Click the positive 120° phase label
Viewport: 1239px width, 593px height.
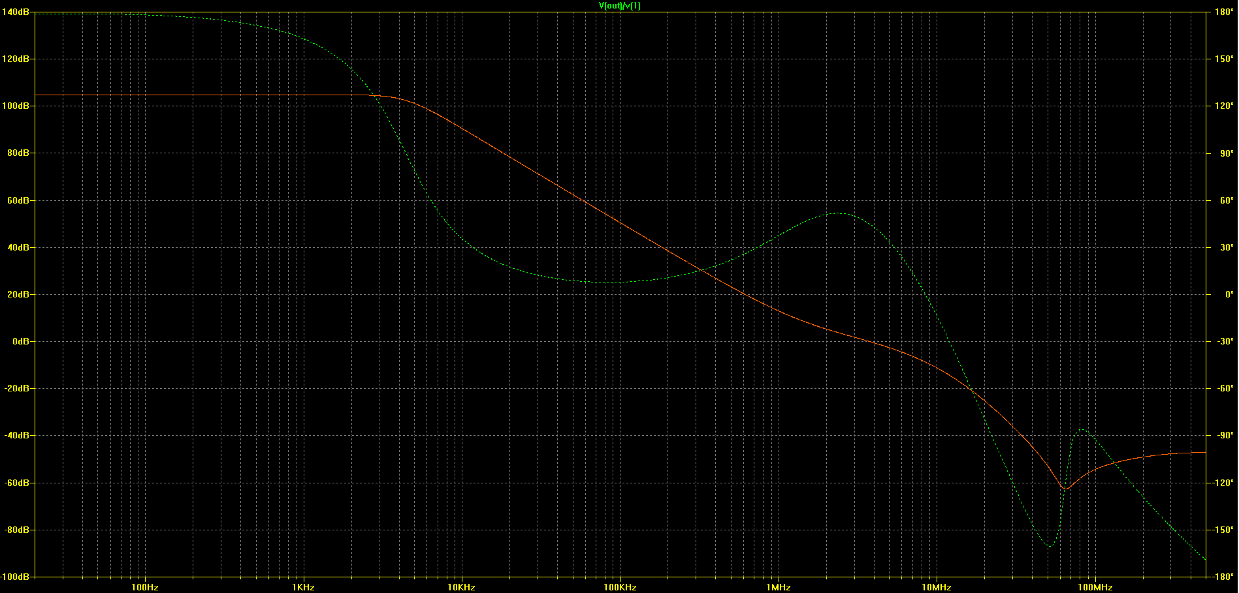(x=1223, y=106)
